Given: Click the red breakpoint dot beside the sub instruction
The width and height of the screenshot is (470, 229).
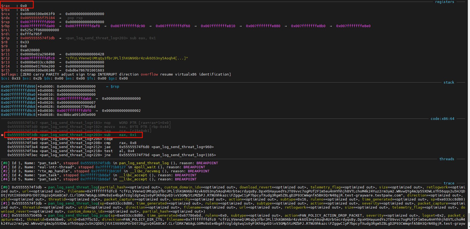Looking at the screenshot, I should [x=2, y=135].
